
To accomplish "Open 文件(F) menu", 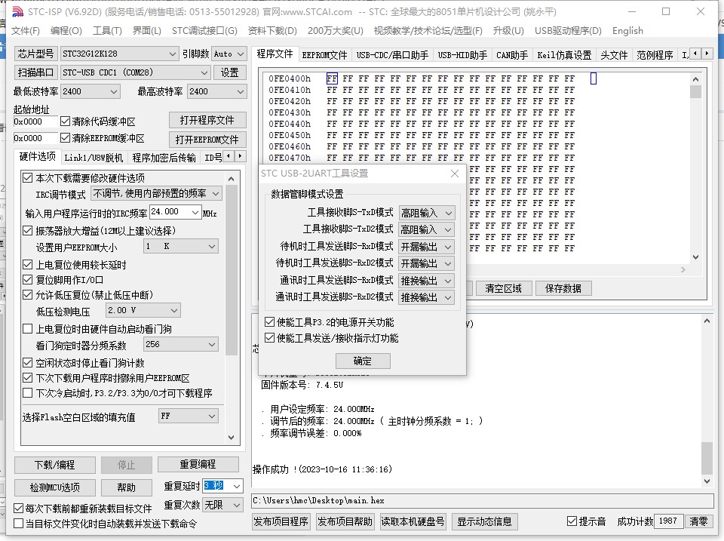I will (26, 30).
